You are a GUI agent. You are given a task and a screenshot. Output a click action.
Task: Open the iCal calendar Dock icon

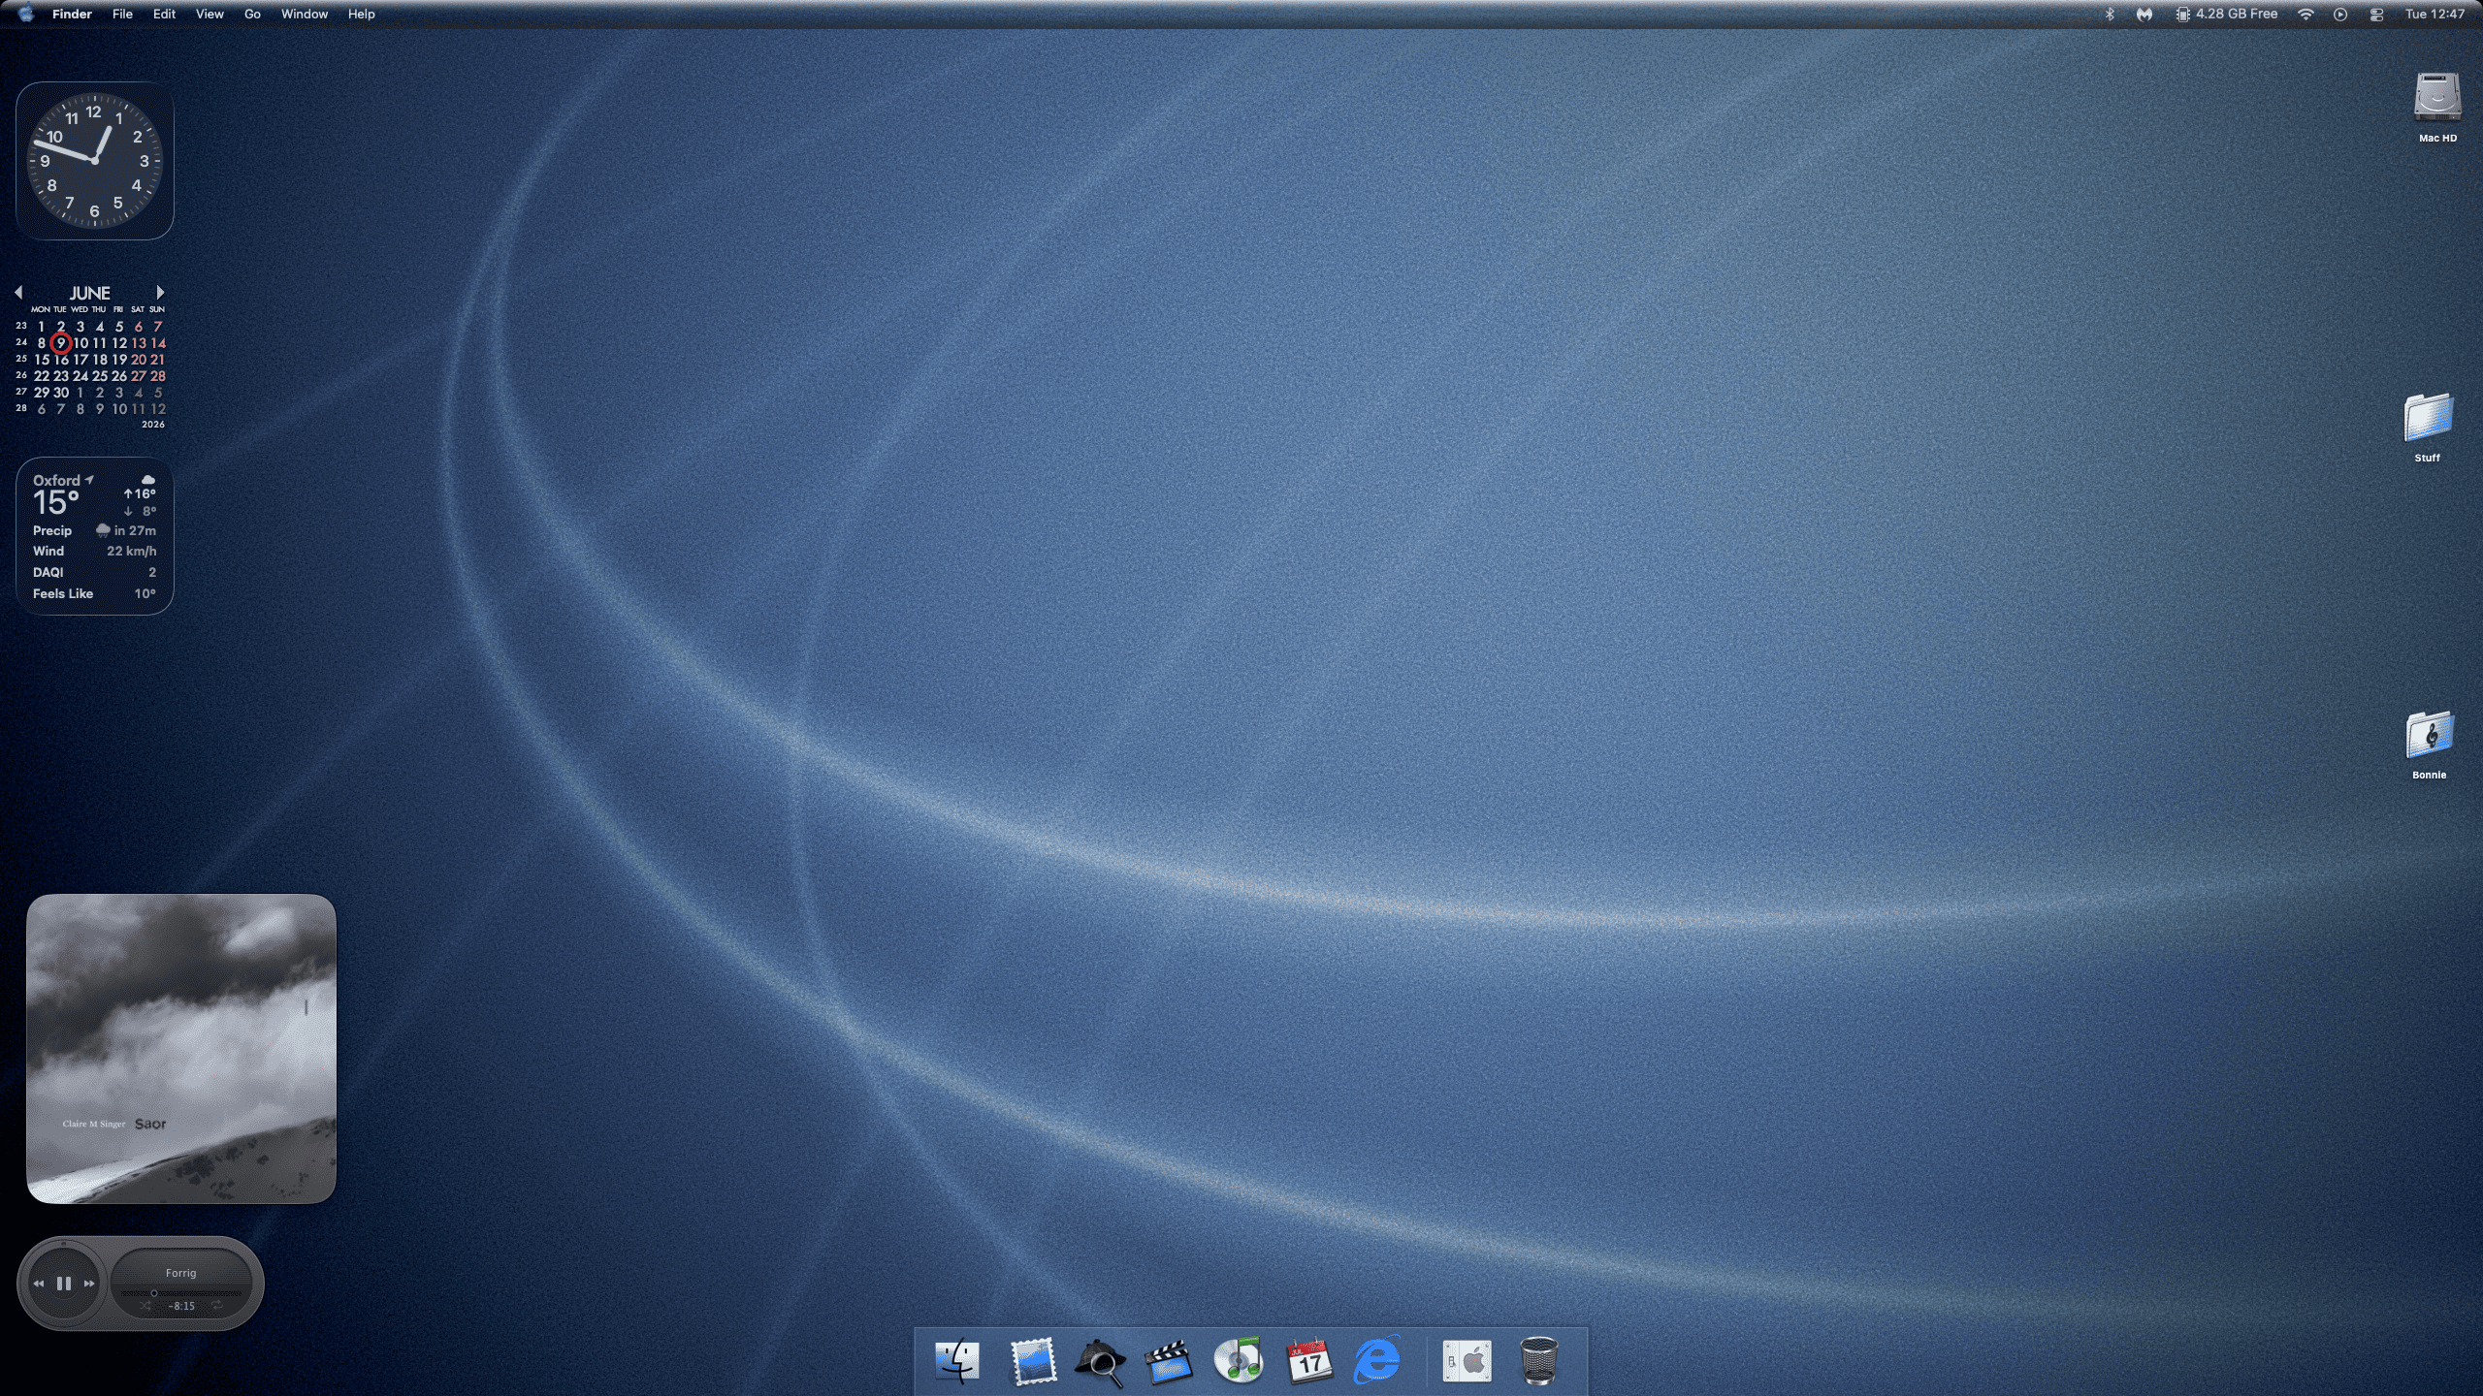coord(1308,1361)
